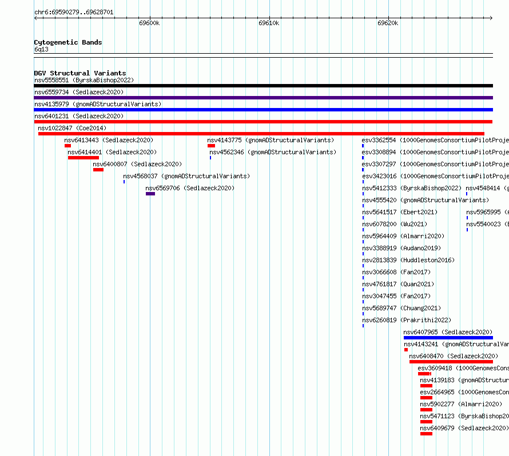Click the red bar under nsv6408470
This screenshot has height=456, width=509.
(451, 362)
